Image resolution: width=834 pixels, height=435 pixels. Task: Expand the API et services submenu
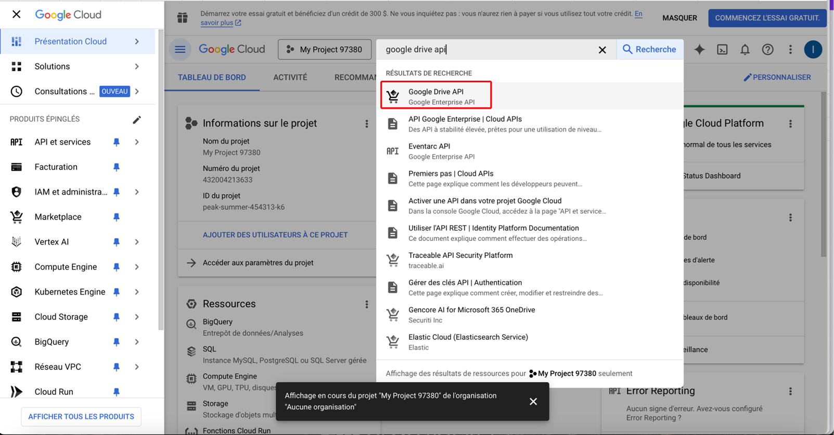137,142
